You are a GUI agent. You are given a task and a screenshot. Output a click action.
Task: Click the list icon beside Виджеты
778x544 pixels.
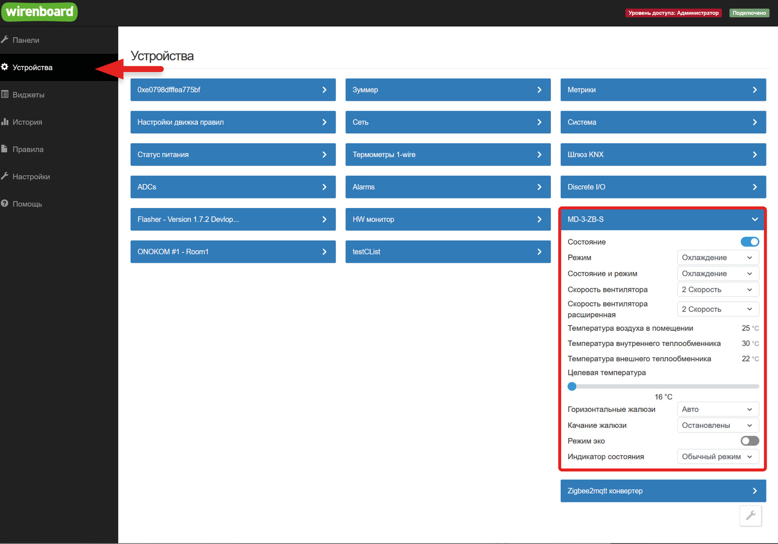pos(5,94)
